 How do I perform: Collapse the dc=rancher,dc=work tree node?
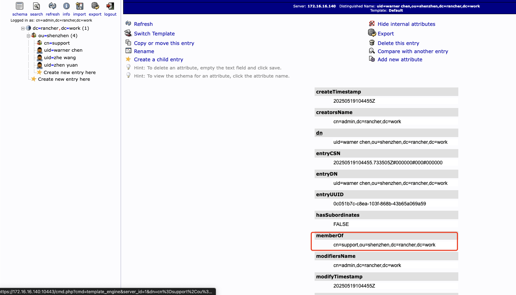pyautogui.click(x=23, y=28)
